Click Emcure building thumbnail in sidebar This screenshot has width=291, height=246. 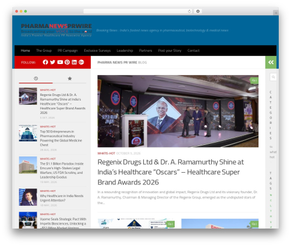pos(28,165)
